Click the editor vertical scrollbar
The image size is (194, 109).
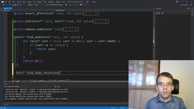click(x=154, y=37)
